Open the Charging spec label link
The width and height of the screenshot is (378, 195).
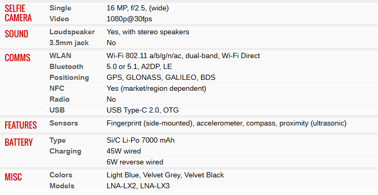point(66,151)
